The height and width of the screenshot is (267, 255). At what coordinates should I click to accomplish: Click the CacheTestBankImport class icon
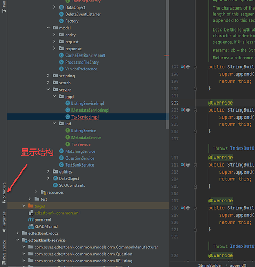point(61,55)
